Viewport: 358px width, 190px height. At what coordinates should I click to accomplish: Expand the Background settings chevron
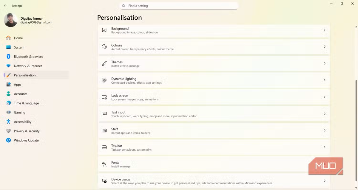(x=325, y=30)
